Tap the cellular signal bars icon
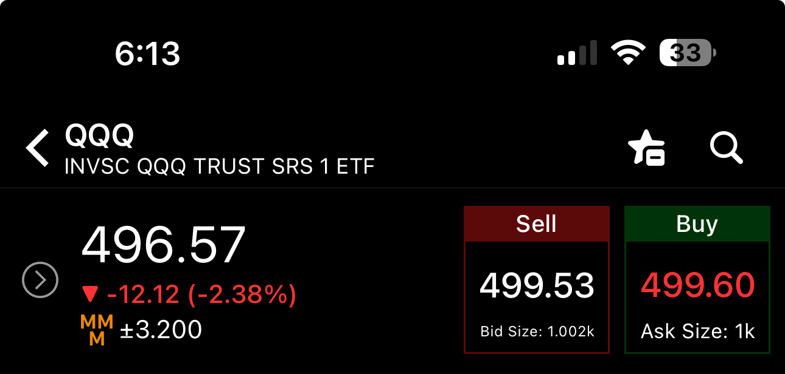The width and height of the screenshot is (785, 374). pyautogui.click(x=576, y=53)
